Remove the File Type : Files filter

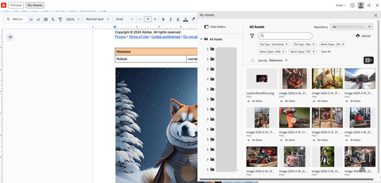coord(313,45)
